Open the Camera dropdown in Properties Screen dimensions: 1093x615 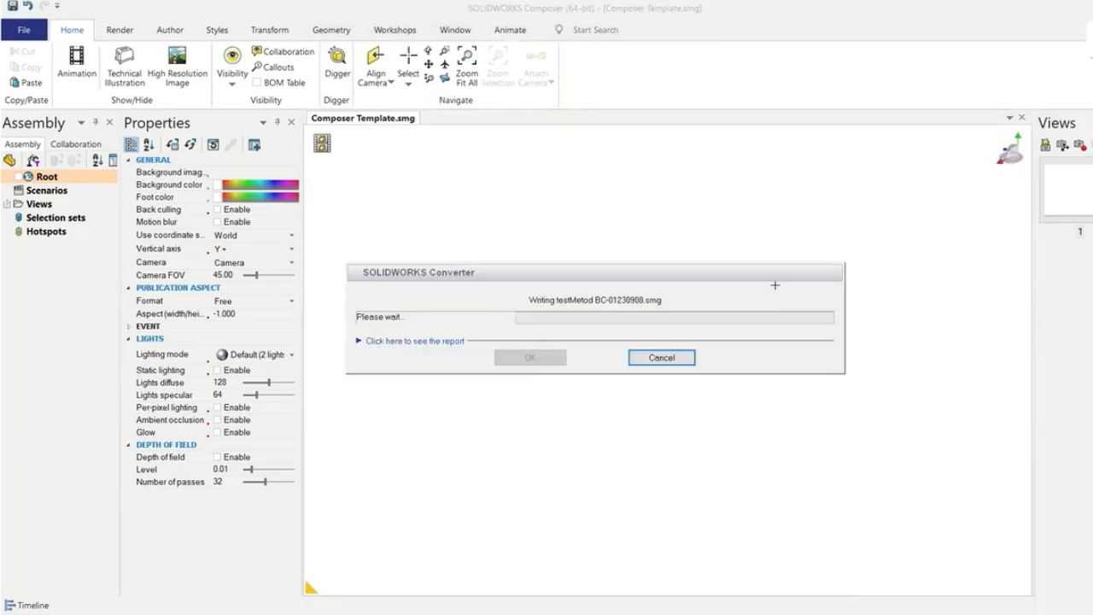coord(290,262)
